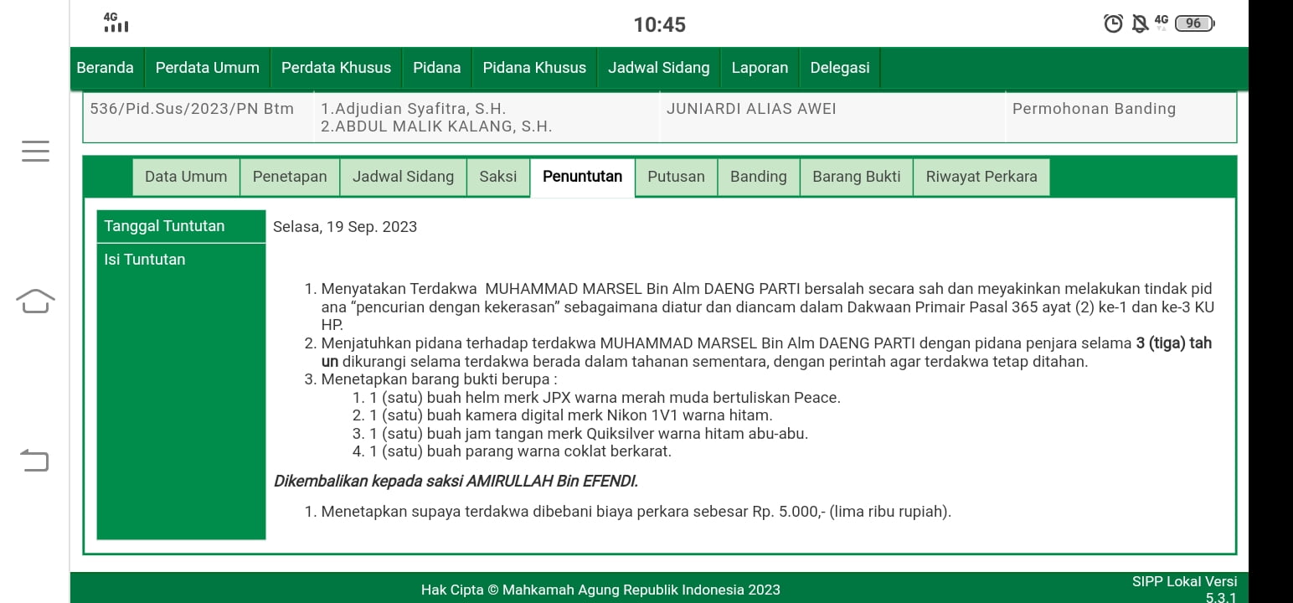Go to Jadwal Sidang in top navigation
This screenshot has width=1293, height=603.
pyautogui.click(x=658, y=68)
